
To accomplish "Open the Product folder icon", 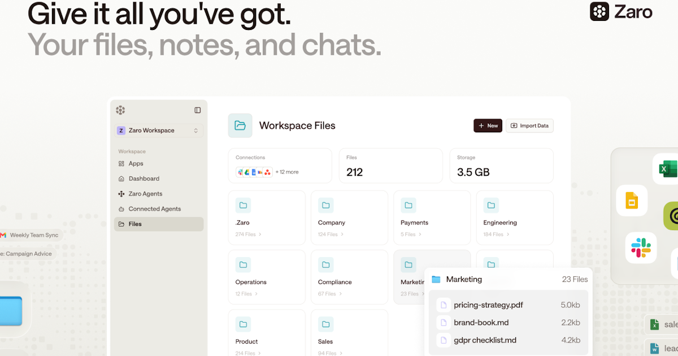I will (x=243, y=324).
